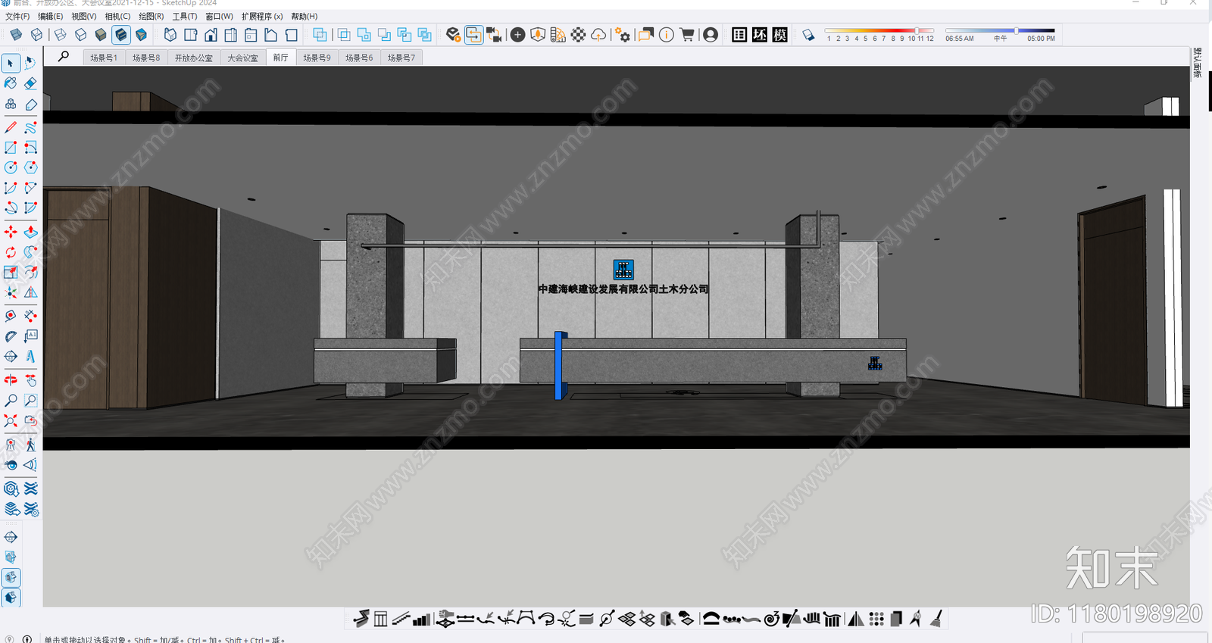Select the Rectangle tool
This screenshot has height=643, width=1212.
tap(11, 148)
